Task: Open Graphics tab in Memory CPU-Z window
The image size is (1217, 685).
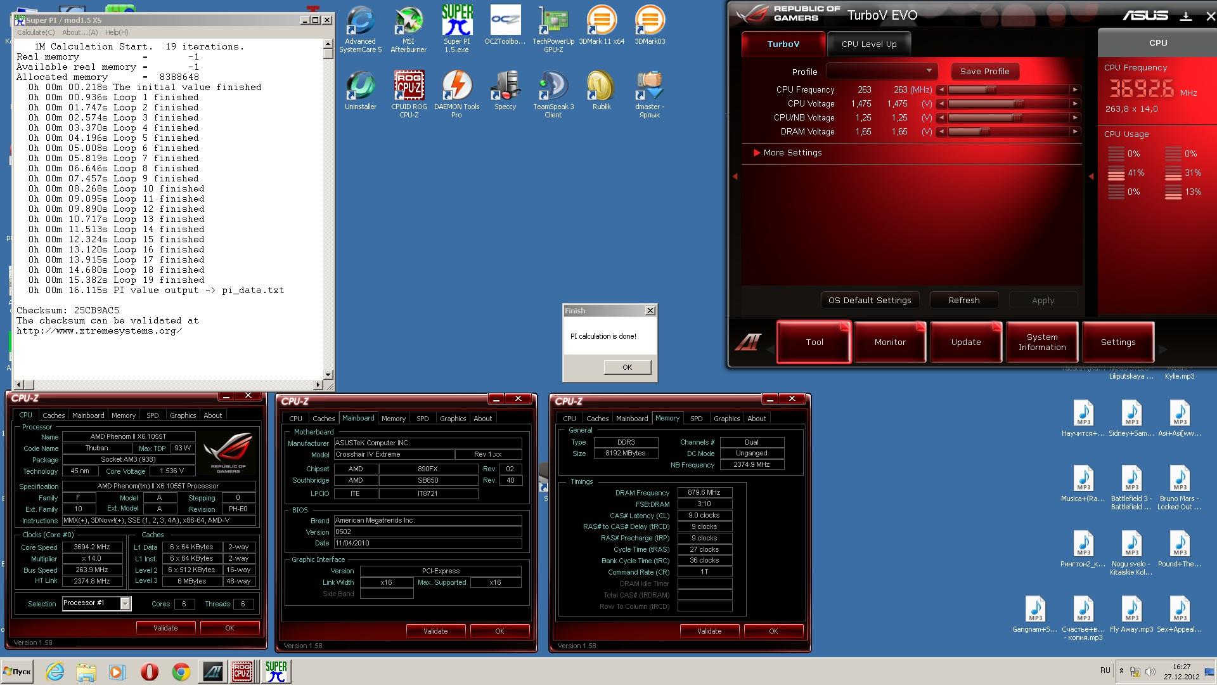Action: point(726,419)
